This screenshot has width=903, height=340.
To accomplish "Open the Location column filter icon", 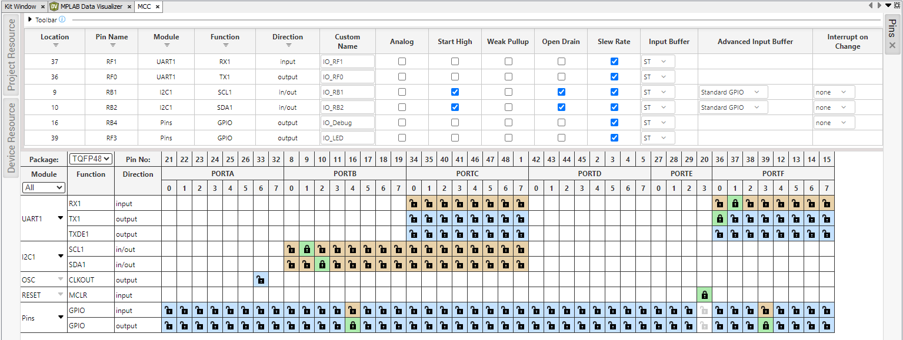I will coord(55,45).
